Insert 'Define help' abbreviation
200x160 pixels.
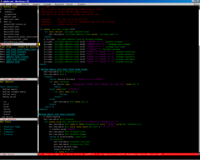(9, 94)
